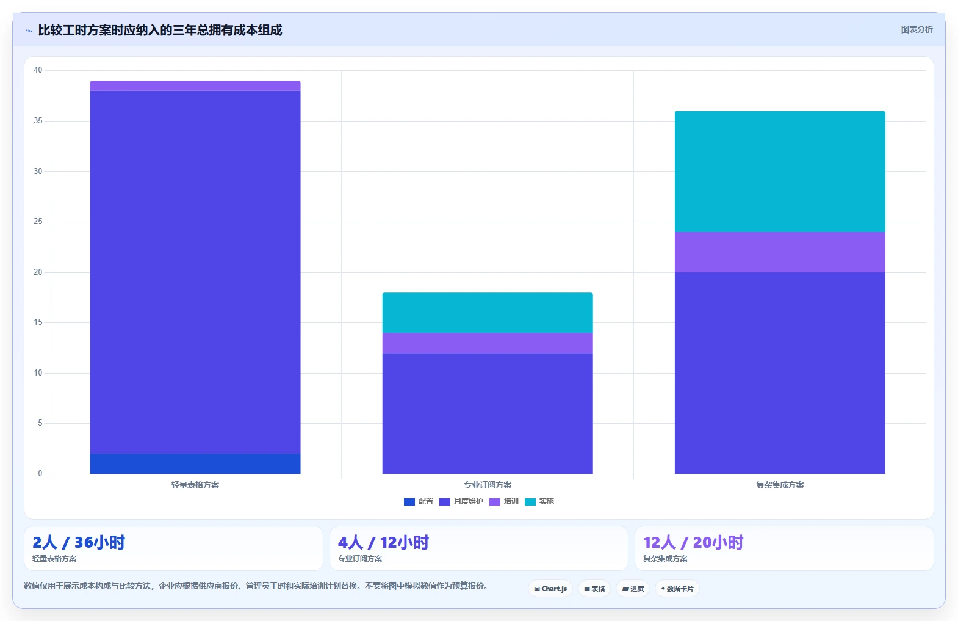Click 培训 segment of 专业订阅方案 bar
Image resolution: width=958 pixels, height=621 pixels.
coord(488,343)
